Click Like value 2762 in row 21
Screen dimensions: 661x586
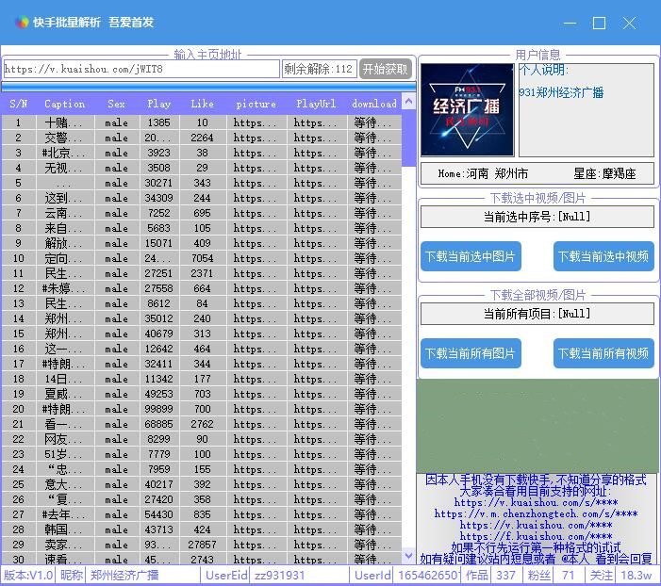202,424
